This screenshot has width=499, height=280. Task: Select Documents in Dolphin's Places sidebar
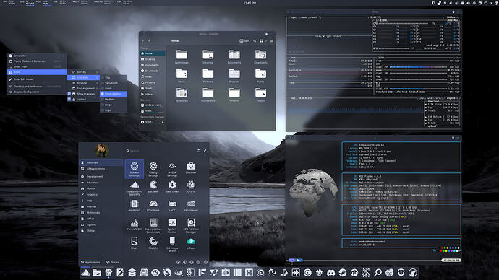click(x=153, y=65)
